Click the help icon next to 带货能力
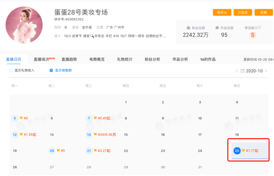The image size is (274, 176). coord(260,27)
